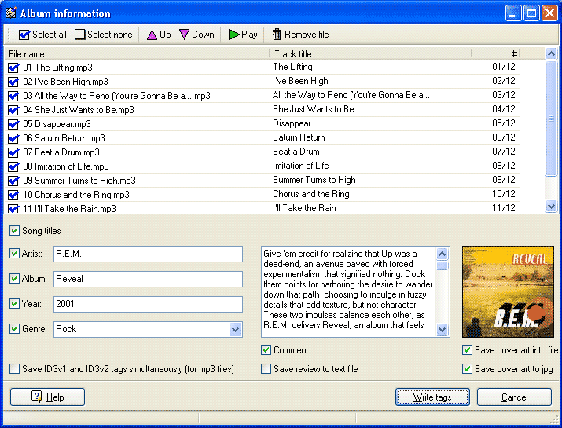Click track number 09/12
The image size is (562, 428).
pos(504,180)
